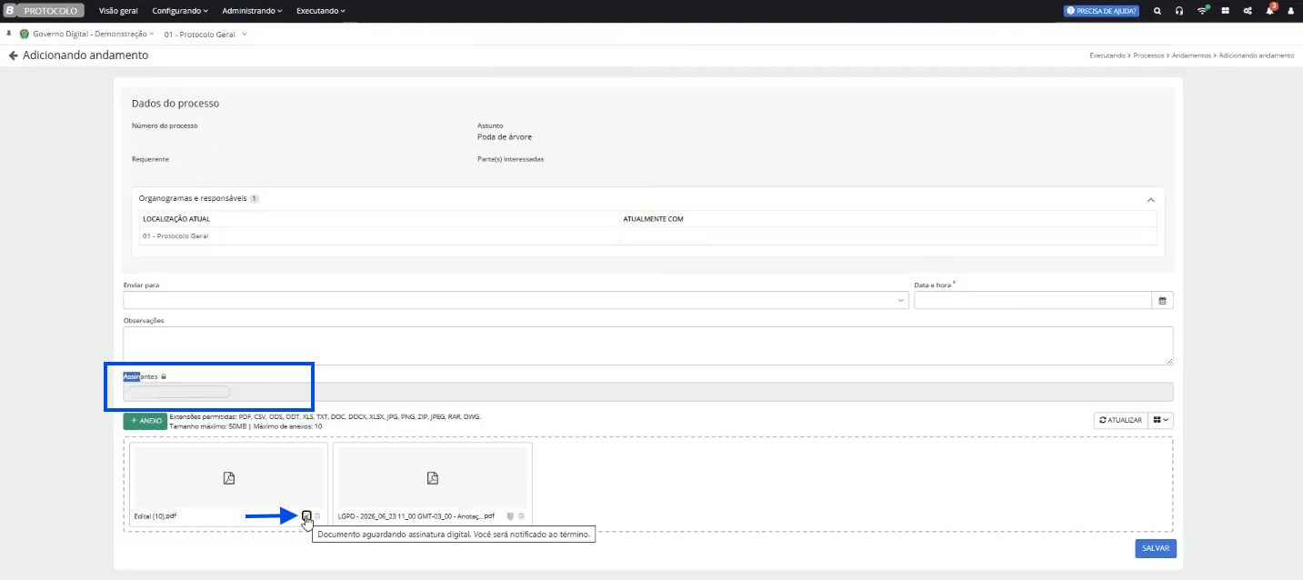Click the back arrow beside Adicionando andamento
Screen dimensions: 1303x580
tap(13, 55)
